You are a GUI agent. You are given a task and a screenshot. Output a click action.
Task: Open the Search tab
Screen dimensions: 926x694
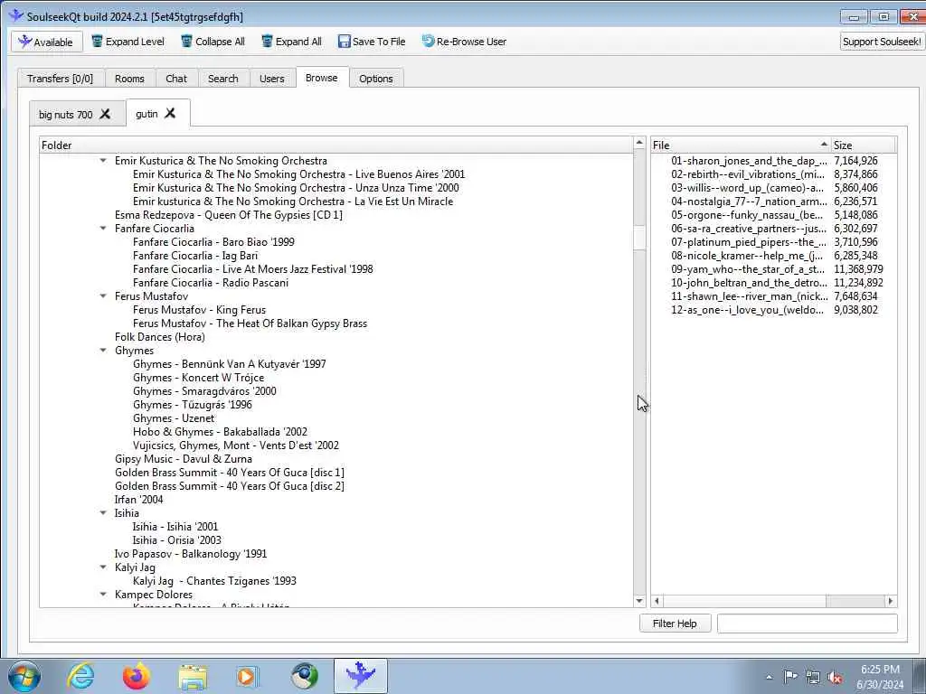pyautogui.click(x=223, y=79)
